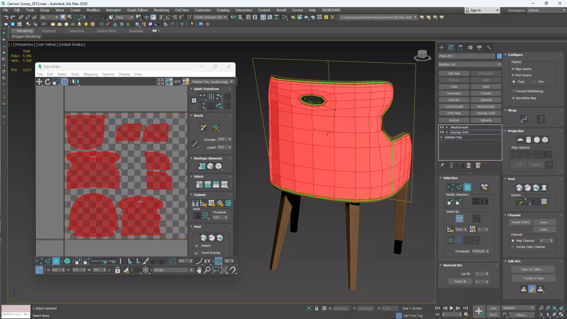Toggle the Map Seams checkbox
Viewport: 567px width, 319px height.
click(x=513, y=69)
